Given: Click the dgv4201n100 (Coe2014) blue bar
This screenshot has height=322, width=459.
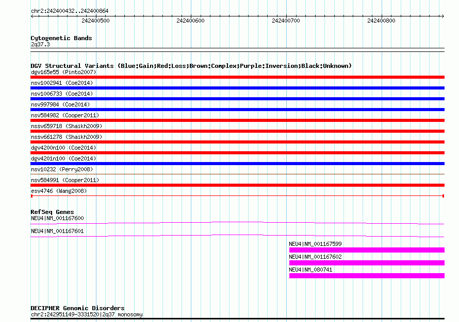Looking at the screenshot, I should [237, 164].
